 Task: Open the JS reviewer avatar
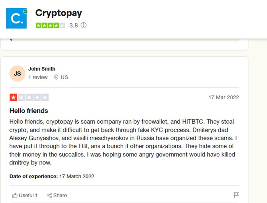[x=17, y=74]
